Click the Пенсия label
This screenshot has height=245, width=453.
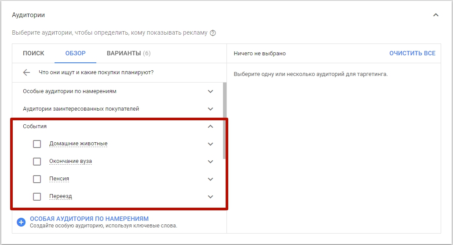[59, 179]
